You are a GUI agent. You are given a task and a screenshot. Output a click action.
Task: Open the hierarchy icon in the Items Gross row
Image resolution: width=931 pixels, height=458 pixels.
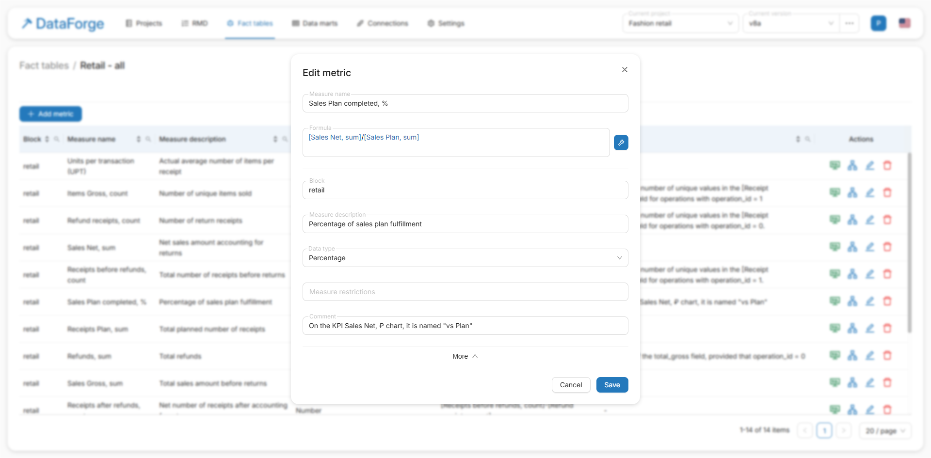[x=852, y=193]
